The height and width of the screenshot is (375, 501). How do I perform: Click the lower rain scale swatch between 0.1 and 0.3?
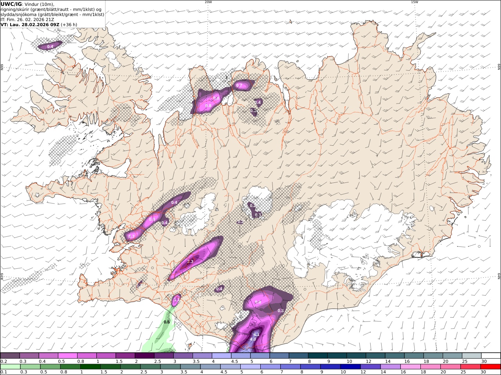[10, 367]
